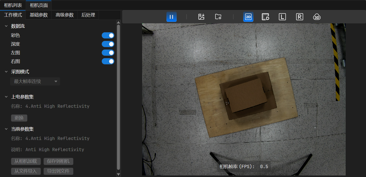The image size is (366, 177).
Task: Open the 3D point cloud view
Action: coord(317,17)
